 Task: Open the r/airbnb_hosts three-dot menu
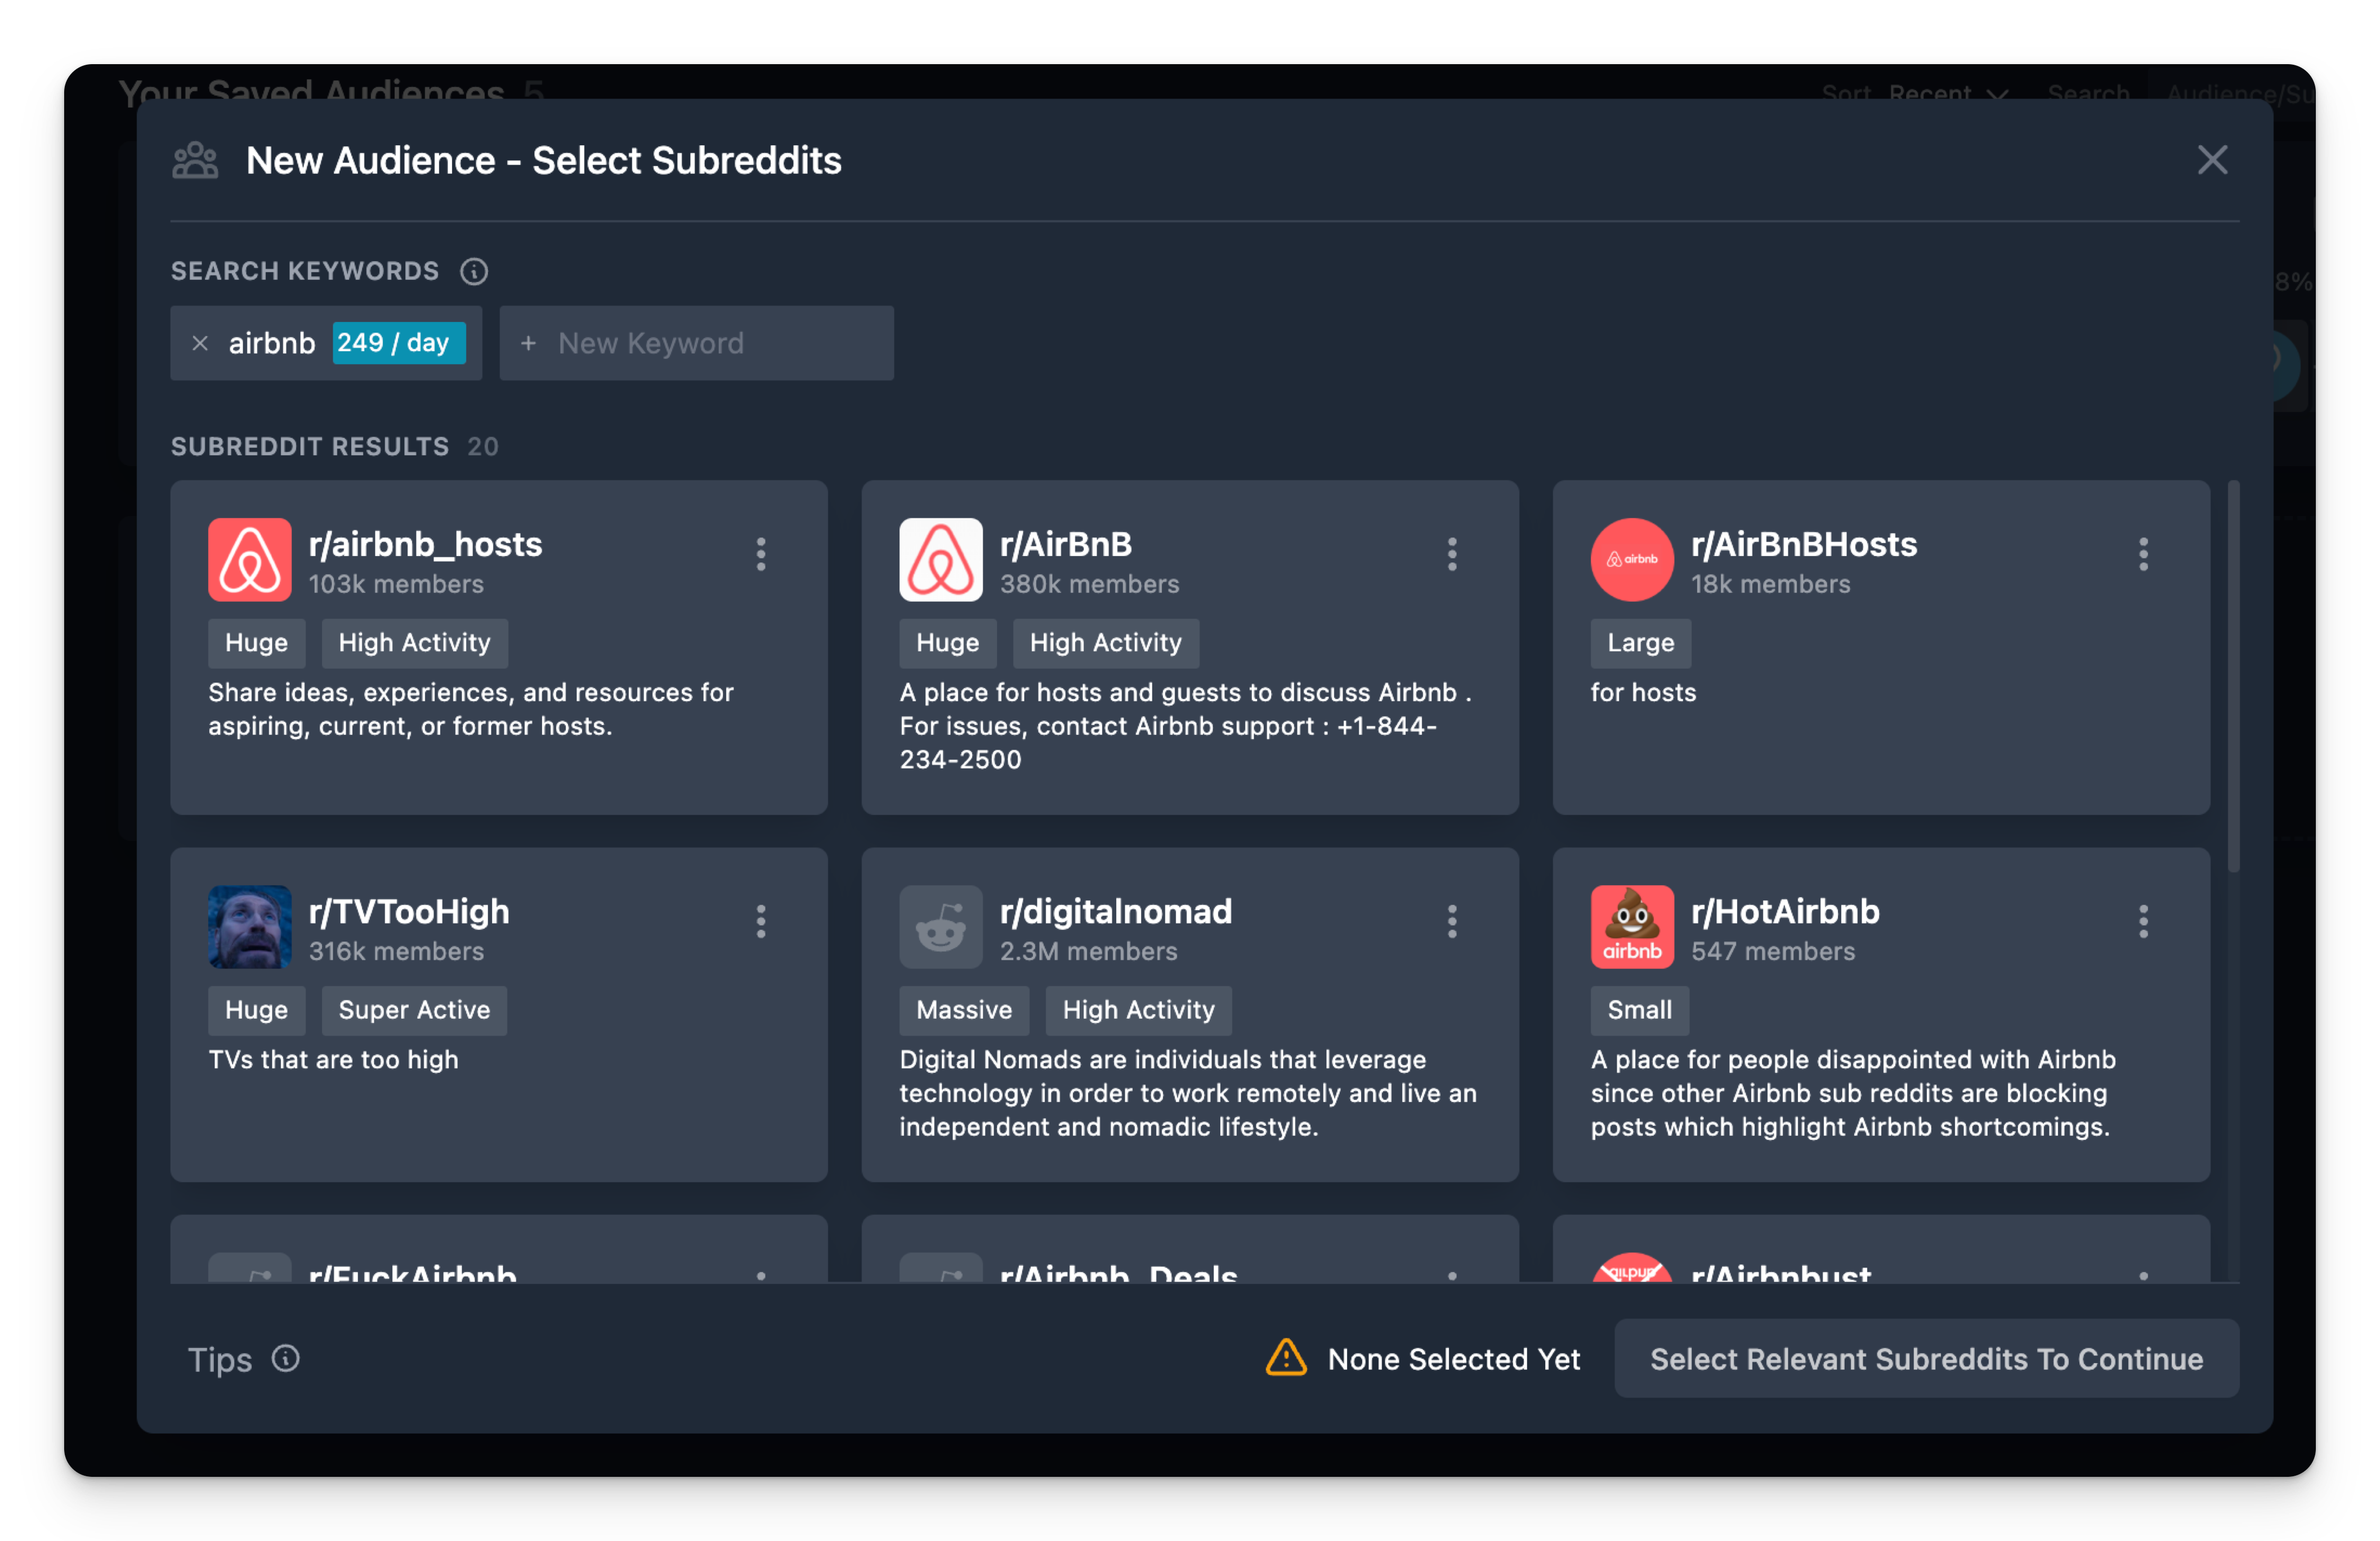[761, 554]
